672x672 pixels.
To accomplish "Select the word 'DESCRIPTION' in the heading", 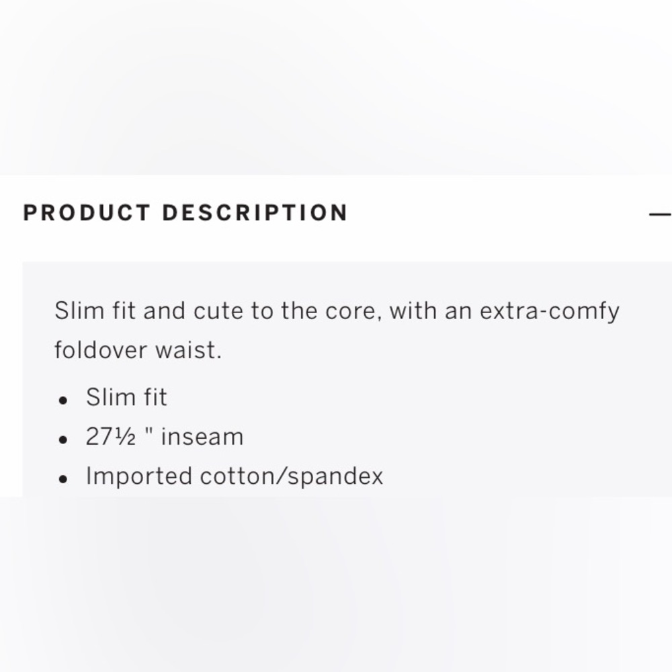I will coord(255,212).
